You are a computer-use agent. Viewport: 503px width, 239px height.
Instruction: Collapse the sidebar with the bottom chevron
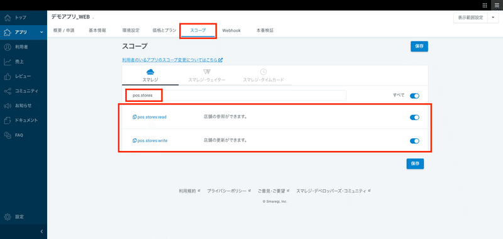coord(41,231)
